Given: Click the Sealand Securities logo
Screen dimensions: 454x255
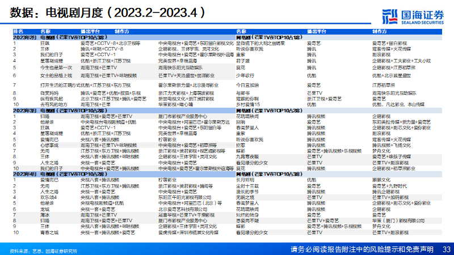Looking at the screenshot, I should 413,16.
